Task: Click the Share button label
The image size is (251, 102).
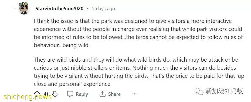Action: 114,94
